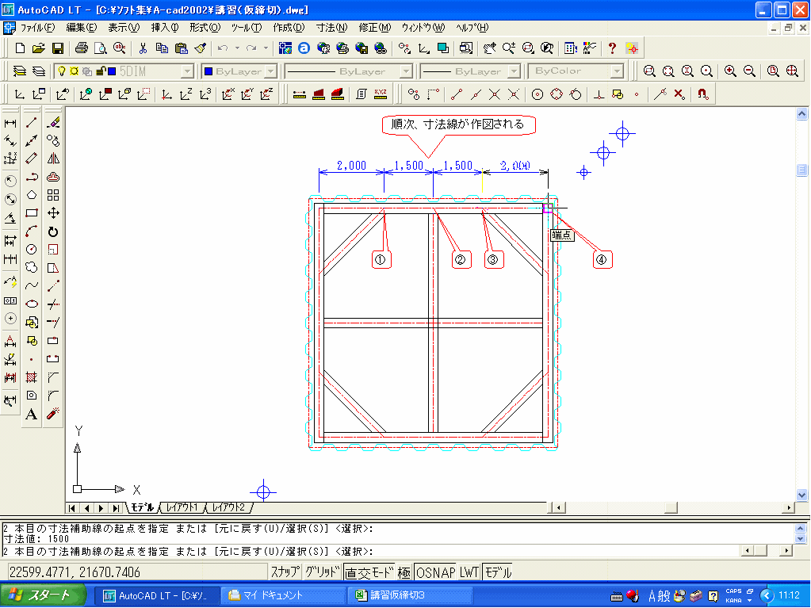Select the Text tool letter A

[x=32, y=414]
